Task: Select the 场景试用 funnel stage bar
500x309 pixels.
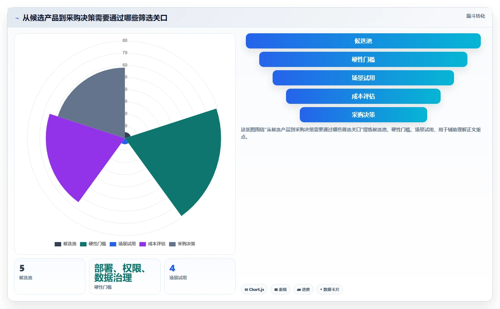Action: point(363,78)
